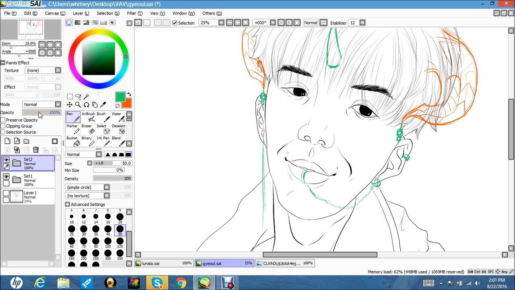Open the brush blending Normal dropdown
The image size is (515, 290).
tap(84, 155)
